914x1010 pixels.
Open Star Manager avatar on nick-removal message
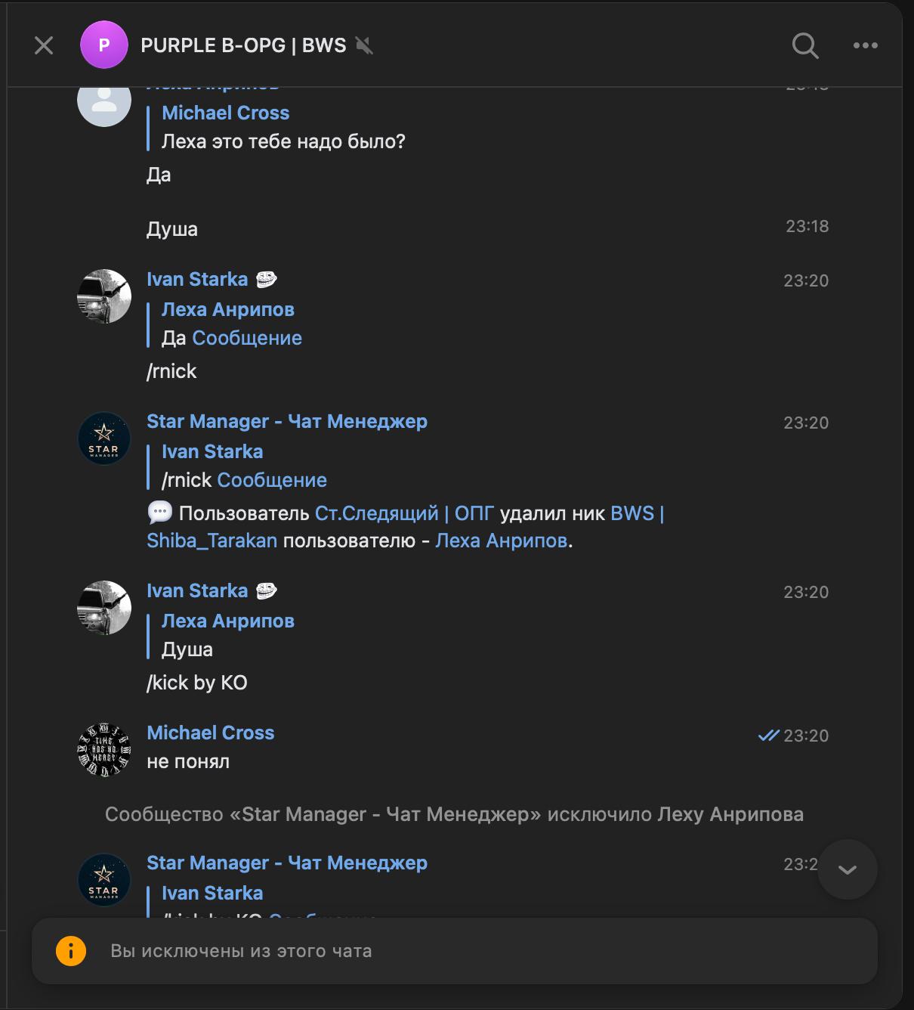click(x=104, y=438)
